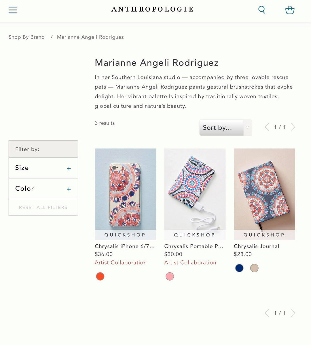Open the Chrysalis iPhone case title link
Viewport: 311px width, 345px height.
(125, 246)
